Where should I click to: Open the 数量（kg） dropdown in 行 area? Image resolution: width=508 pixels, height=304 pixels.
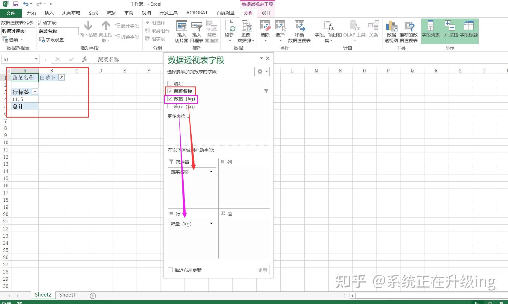pos(211,223)
